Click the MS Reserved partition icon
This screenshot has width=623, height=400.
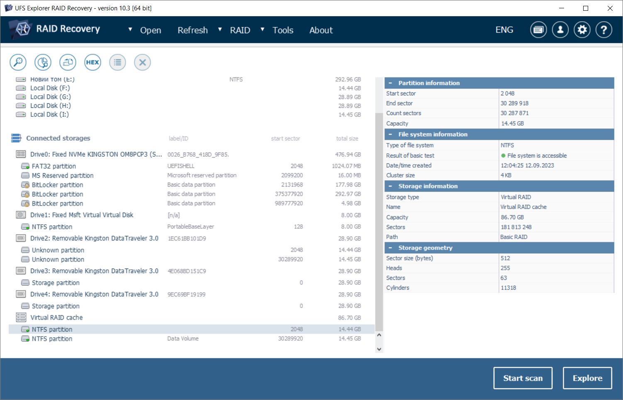(25, 175)
